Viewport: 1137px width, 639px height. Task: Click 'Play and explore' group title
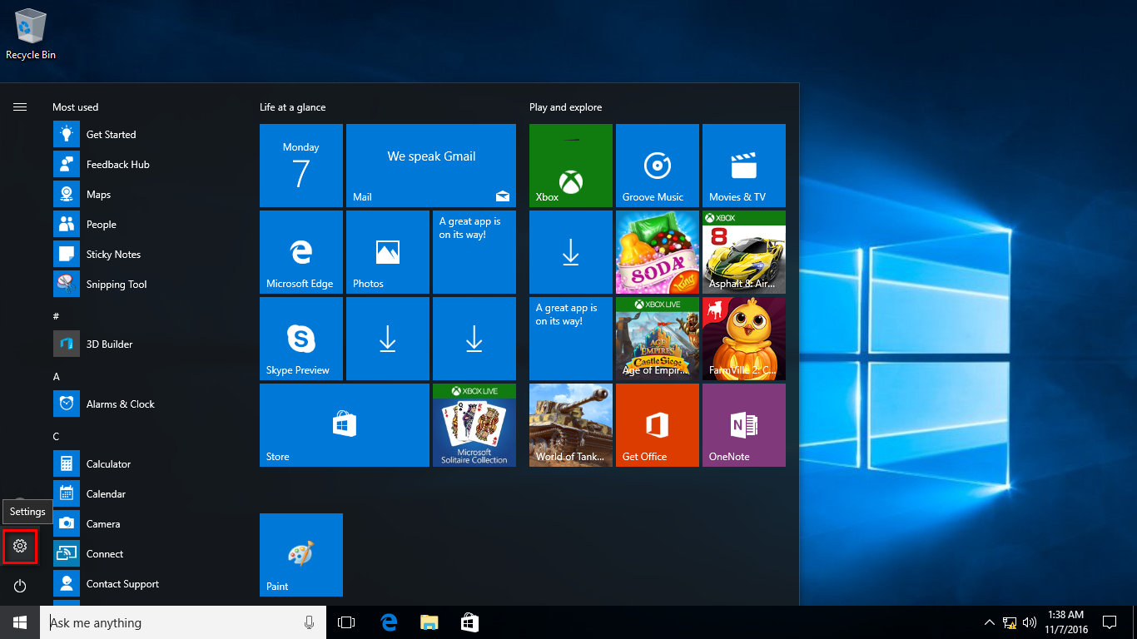566,107
